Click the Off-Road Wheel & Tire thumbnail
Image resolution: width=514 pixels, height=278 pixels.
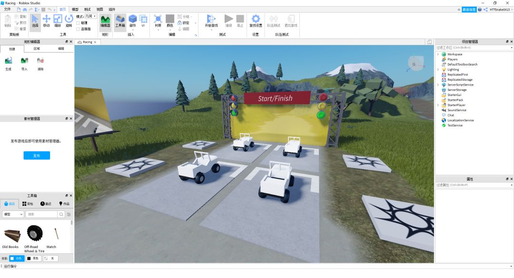[x=34, y=234]
